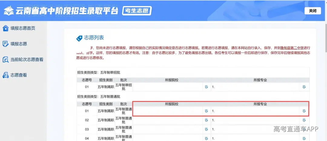
Task: Click 所报院校 field in 五年制普通批 row 01
Action: coord(168,111)
